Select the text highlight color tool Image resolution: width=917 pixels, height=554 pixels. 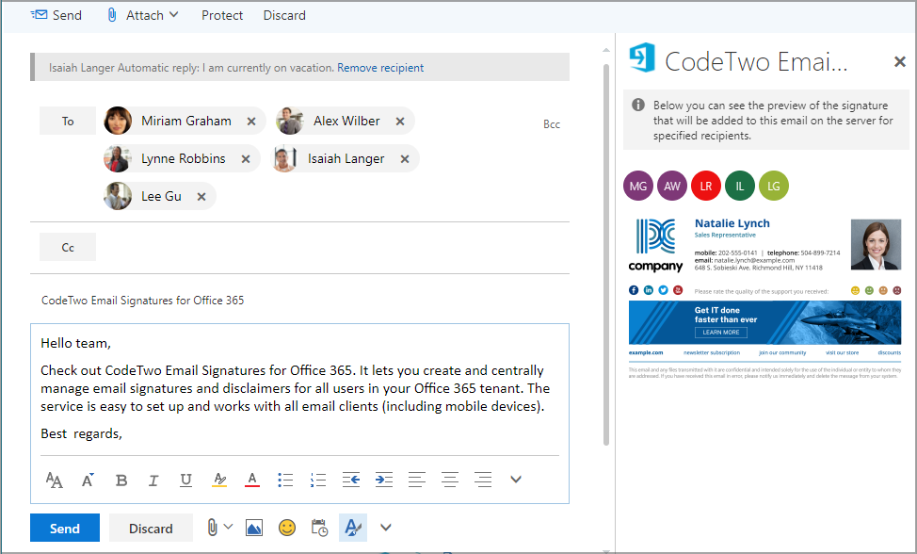[219, 480]
